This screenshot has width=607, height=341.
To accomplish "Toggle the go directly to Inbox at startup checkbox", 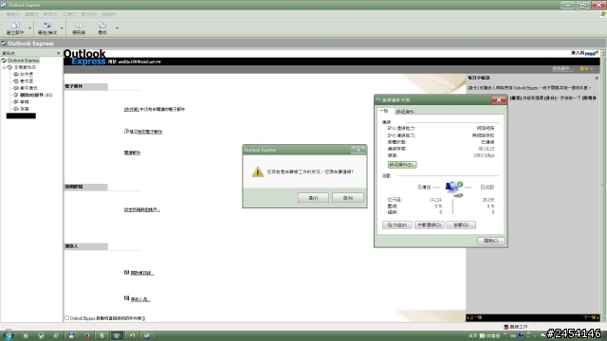I will coord(67,318).
